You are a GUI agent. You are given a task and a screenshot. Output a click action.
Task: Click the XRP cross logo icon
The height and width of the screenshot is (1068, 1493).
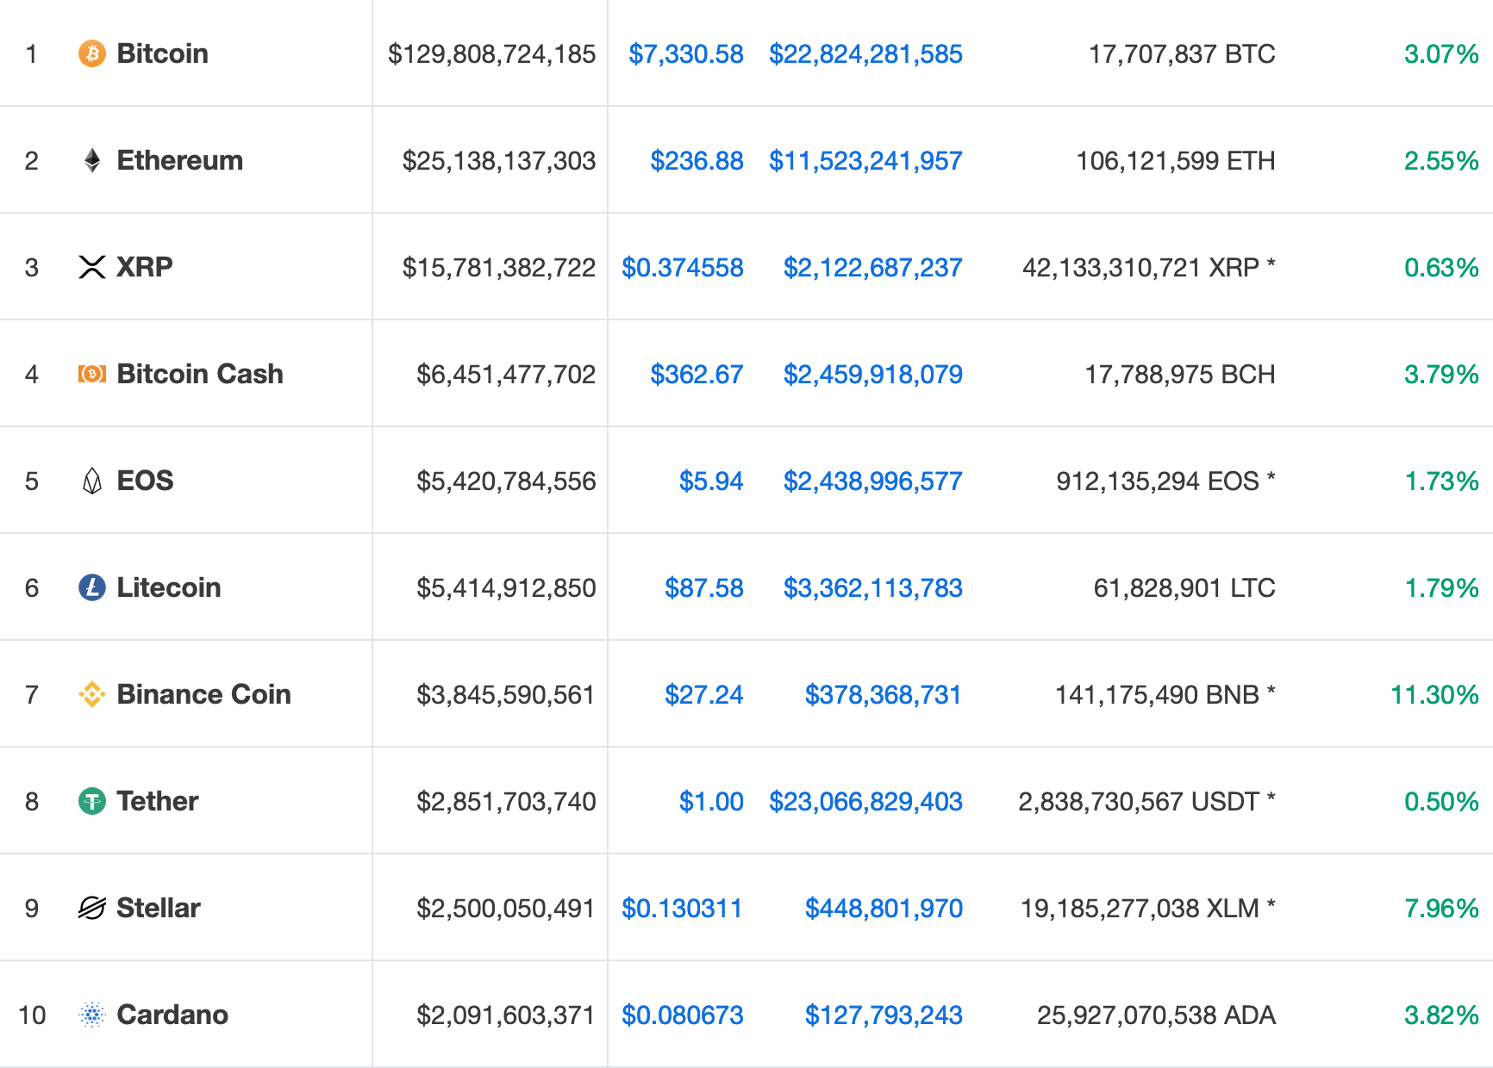pos(92,267)
